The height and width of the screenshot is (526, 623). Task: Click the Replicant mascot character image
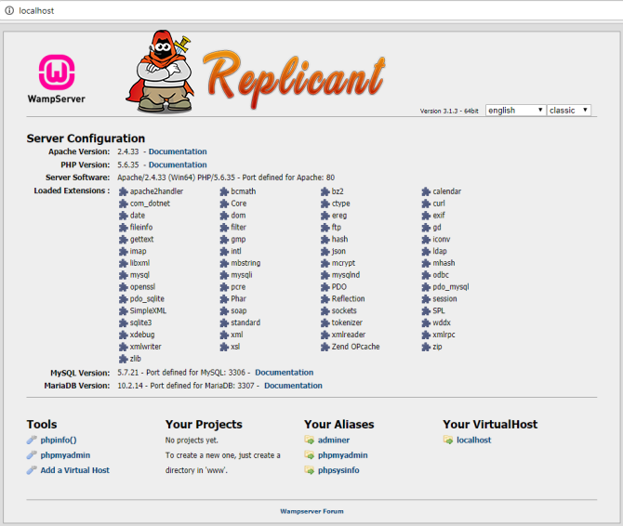point(160,72)
